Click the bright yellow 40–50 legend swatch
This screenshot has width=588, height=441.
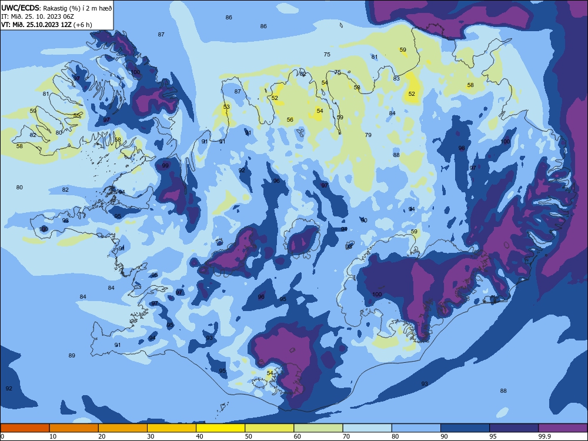coord(220,428)
